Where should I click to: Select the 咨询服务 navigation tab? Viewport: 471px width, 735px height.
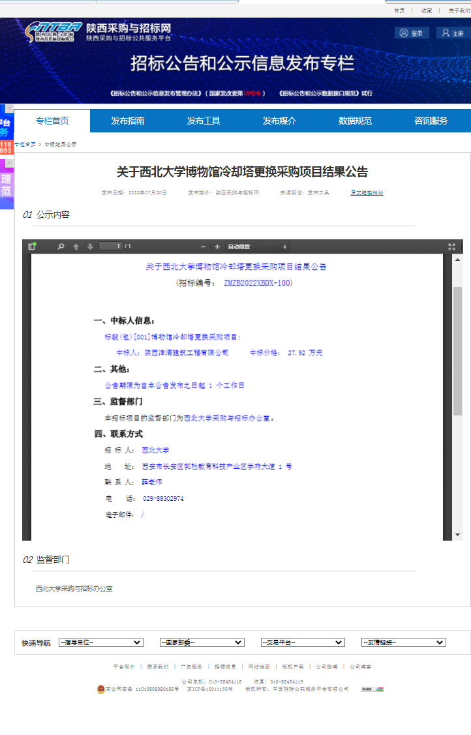pos(431,121)
